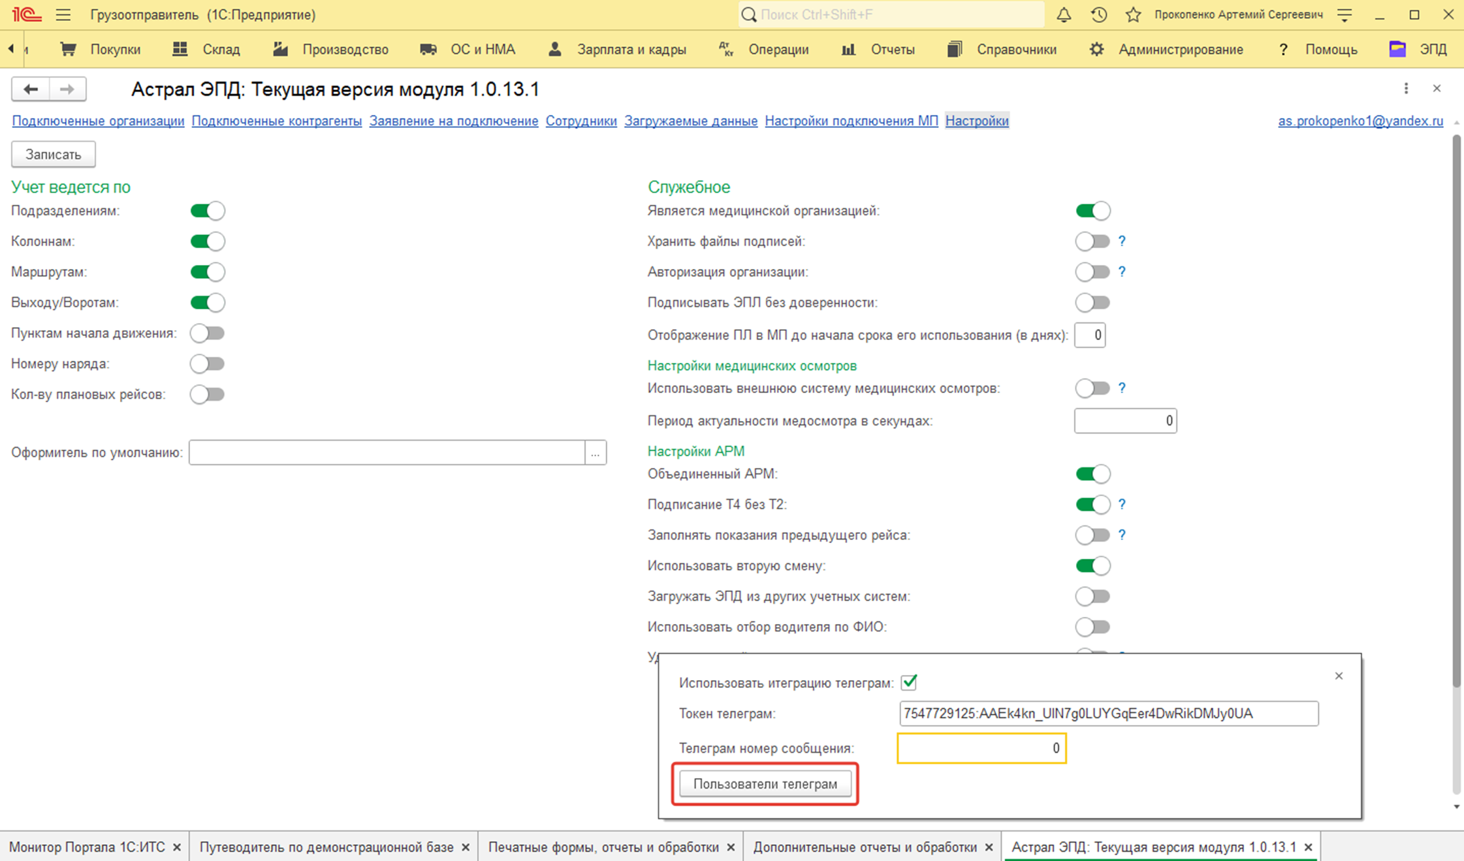Click help mark near внешнюю систему медицинских осмотров

tap(1122, 388)
